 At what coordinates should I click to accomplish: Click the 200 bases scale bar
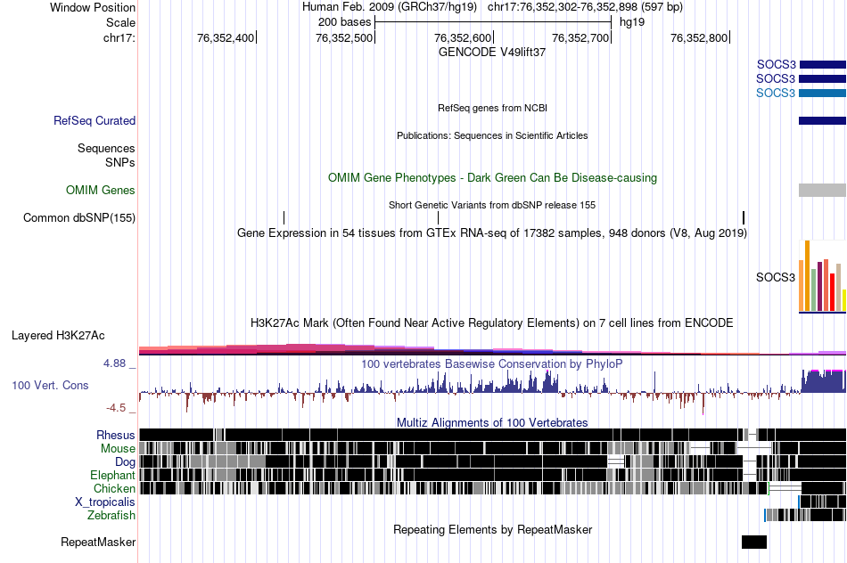pyautogui.click(x=493, y=22)
